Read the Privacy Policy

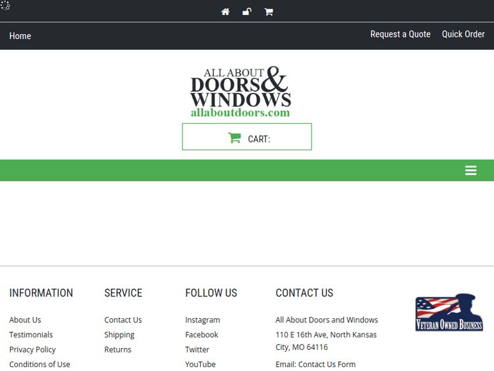(32, 350)
